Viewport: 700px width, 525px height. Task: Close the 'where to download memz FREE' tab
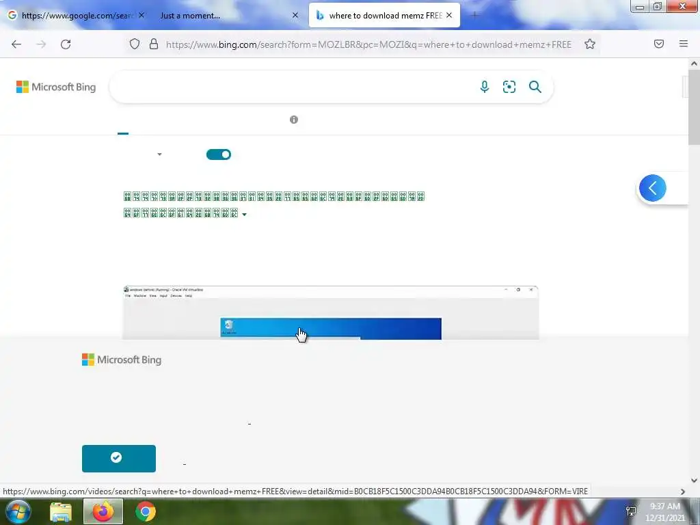(x=449, y=15)
